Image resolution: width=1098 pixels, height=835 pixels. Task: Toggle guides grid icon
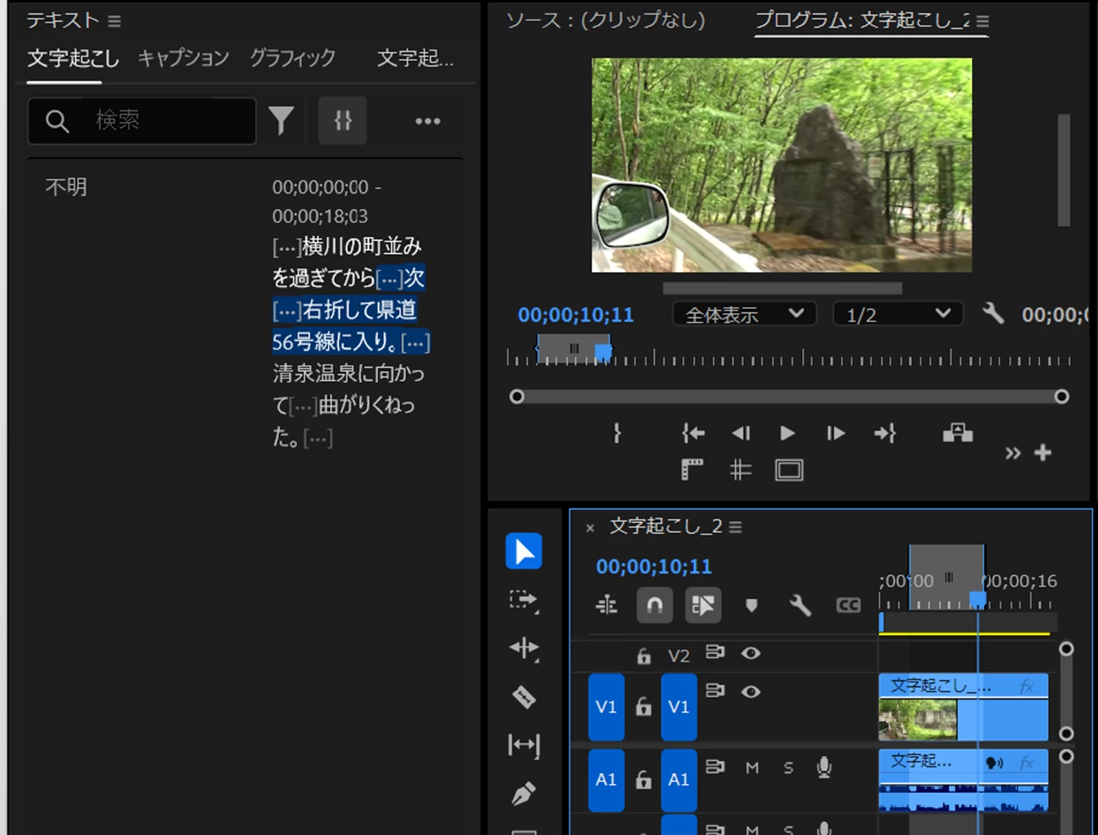(741, 469)
